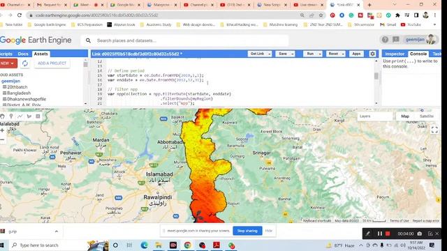Open File Explorer from taskbar
447x251 pixels.
[x=159, y=245]
